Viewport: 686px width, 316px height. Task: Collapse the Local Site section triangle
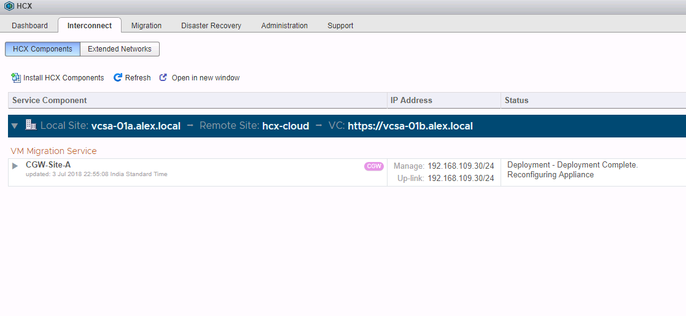coord(15,126)
